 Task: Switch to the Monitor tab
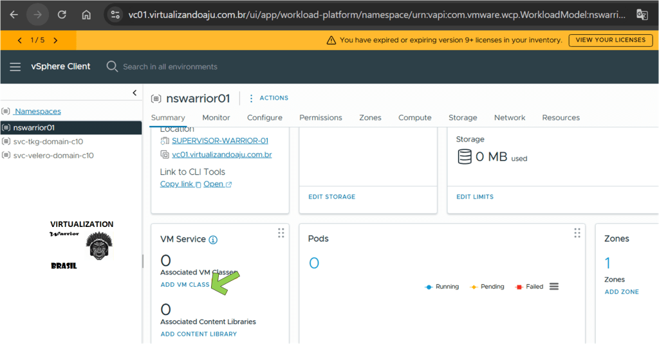[216, 118]
